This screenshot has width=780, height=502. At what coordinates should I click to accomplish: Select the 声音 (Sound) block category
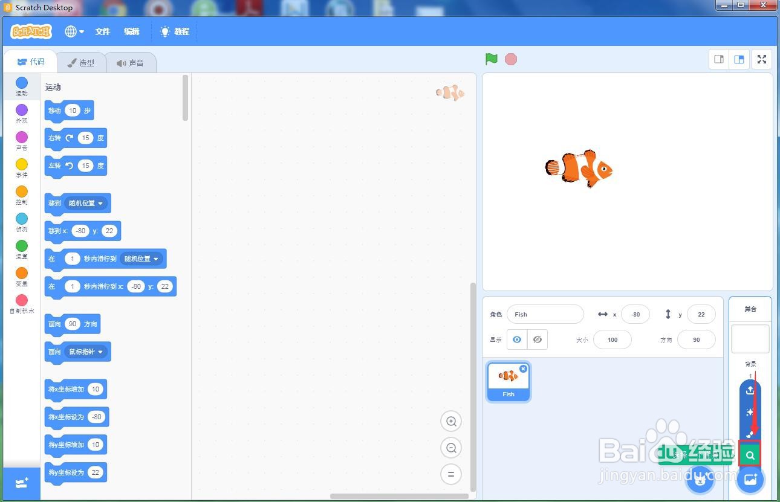pyautogui.click(x=22, y=141)
